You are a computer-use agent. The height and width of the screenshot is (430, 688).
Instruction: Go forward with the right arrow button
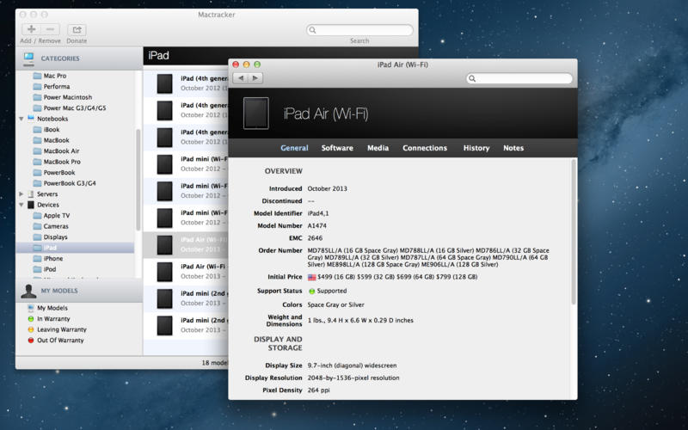255,78
